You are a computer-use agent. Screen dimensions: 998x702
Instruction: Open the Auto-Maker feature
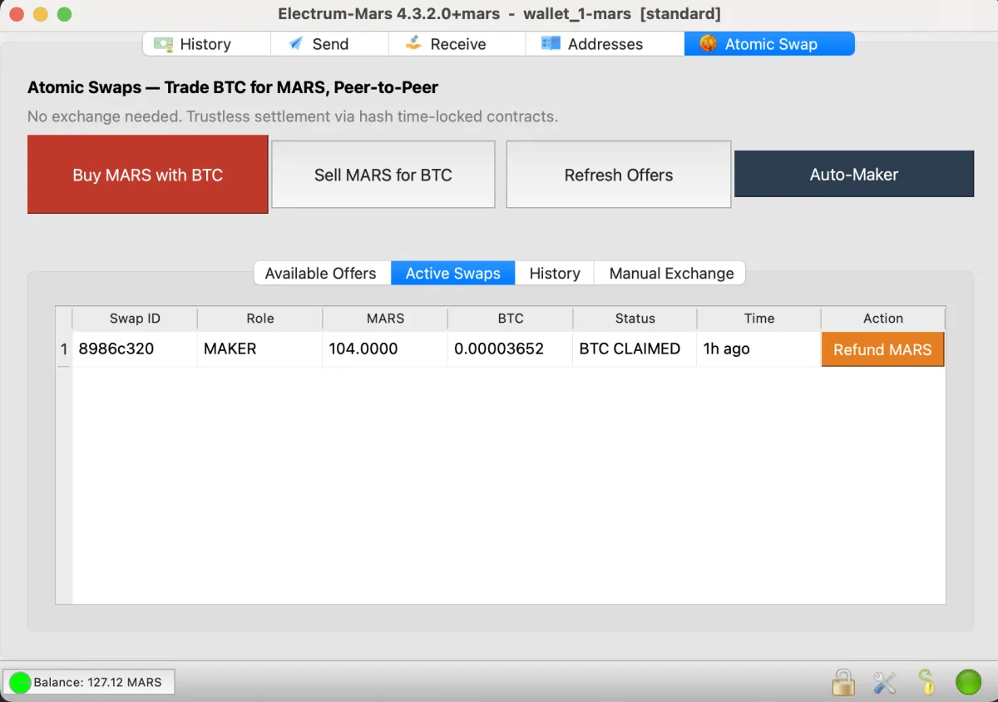[x=854, y=174]
